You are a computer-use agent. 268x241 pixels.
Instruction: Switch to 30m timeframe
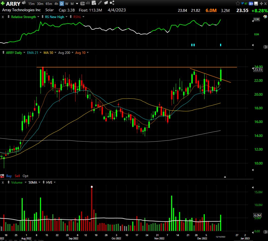pyautogui.click(x=40, y=4)
